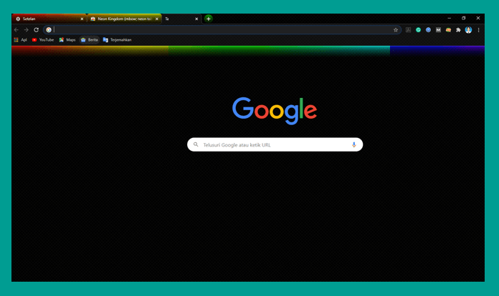Viewport: 499px width, 296px height.
Task: Minimize the Chrome window
Action: point(449,19)
